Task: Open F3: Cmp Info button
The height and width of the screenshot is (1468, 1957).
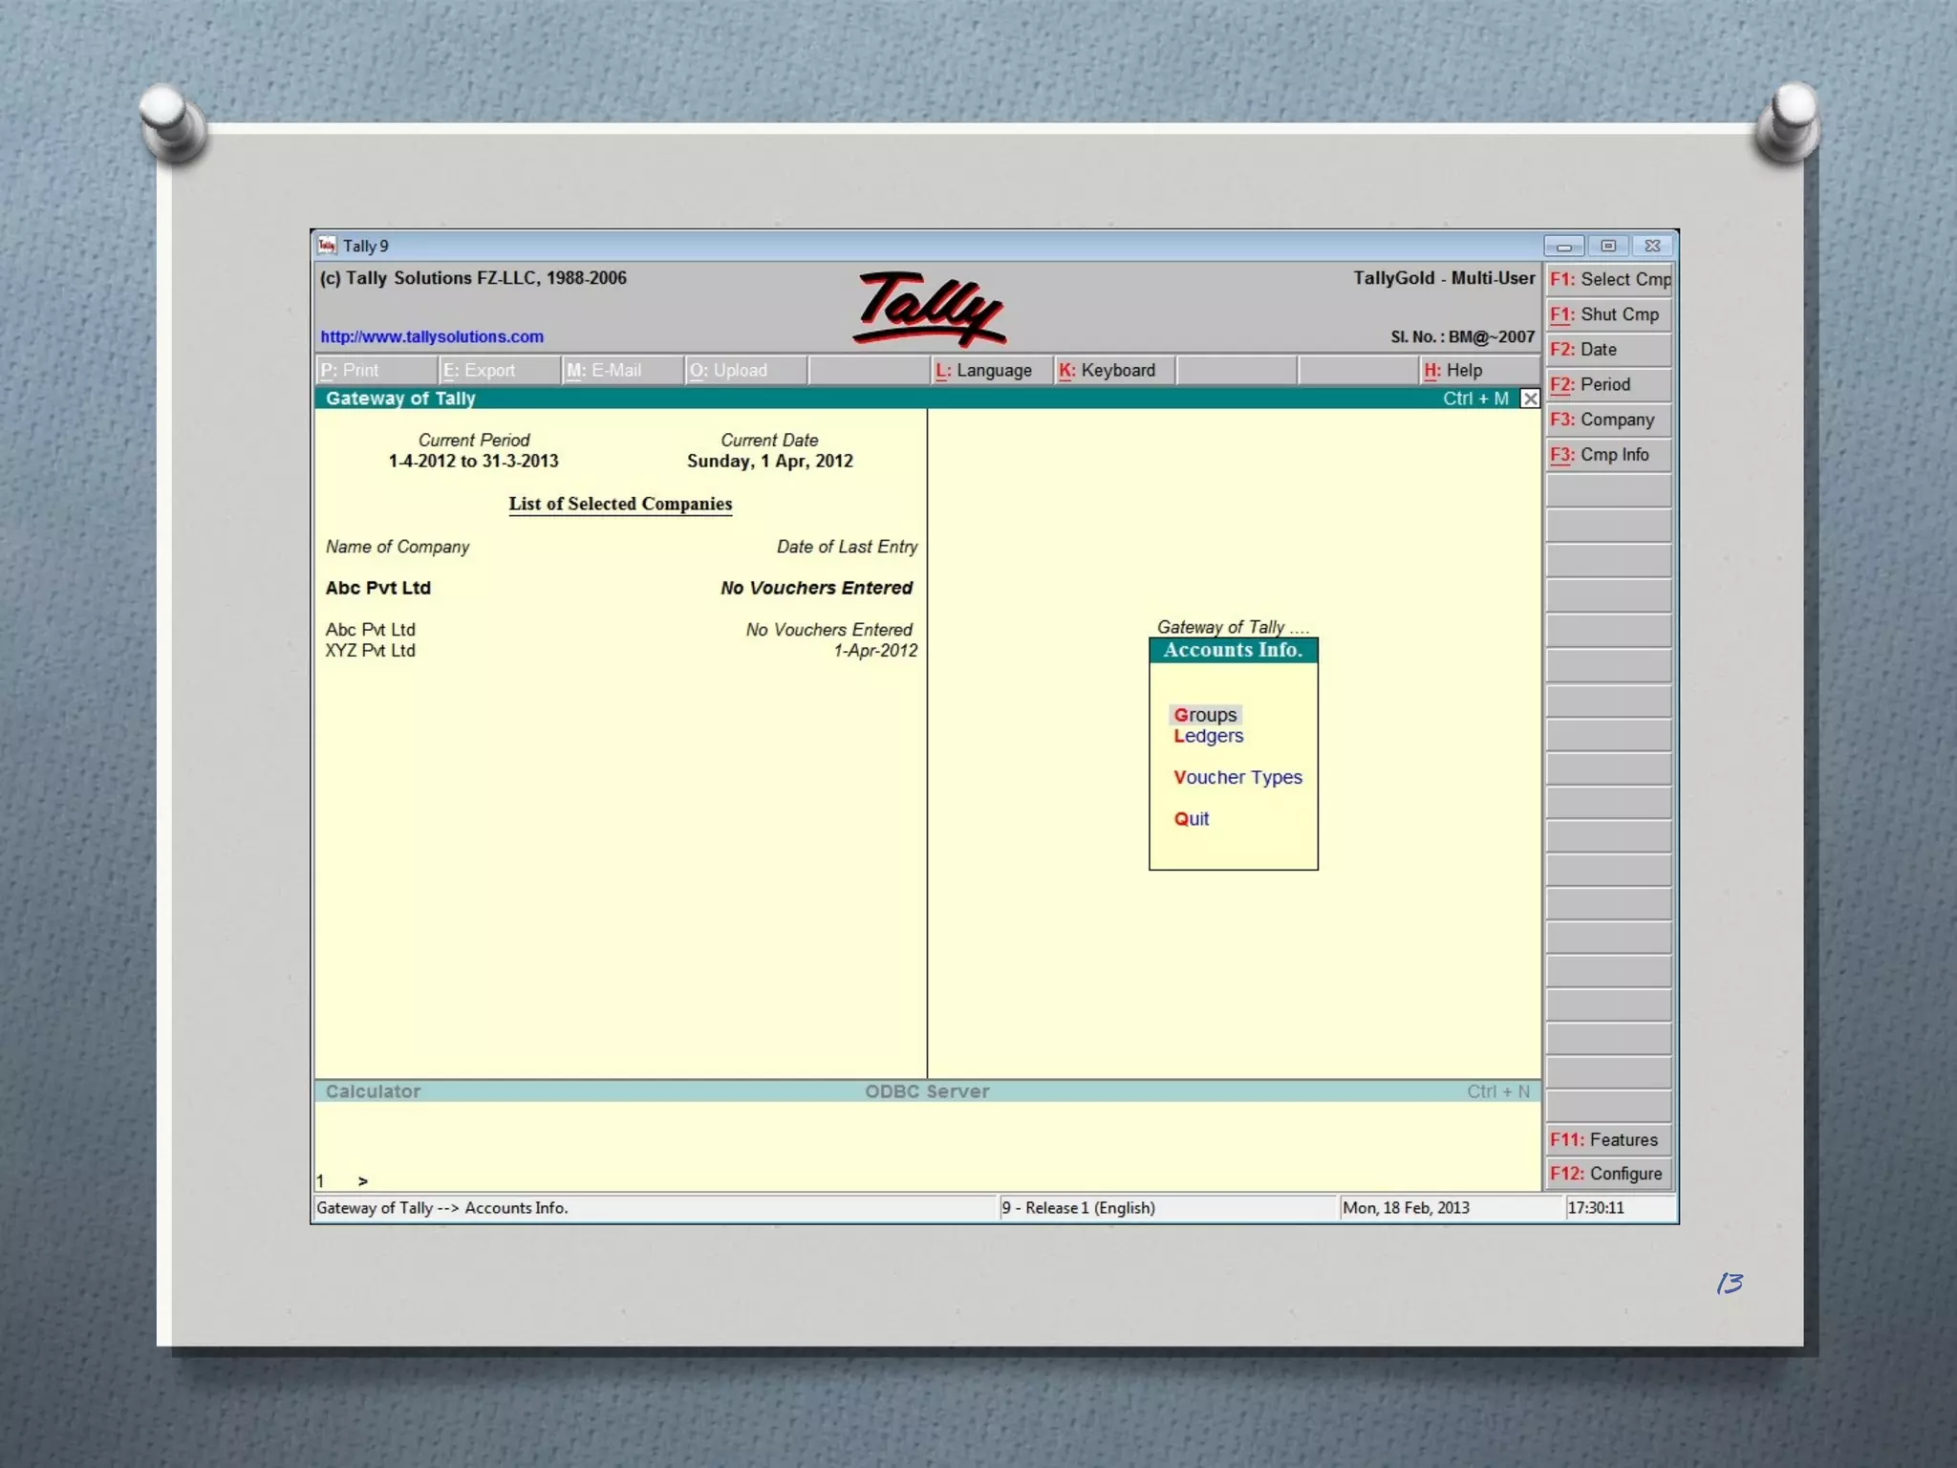Action: tap(1608, 455)
